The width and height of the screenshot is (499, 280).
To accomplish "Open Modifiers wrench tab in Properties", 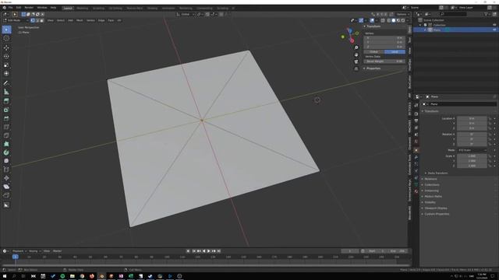I will pos(416,157).
